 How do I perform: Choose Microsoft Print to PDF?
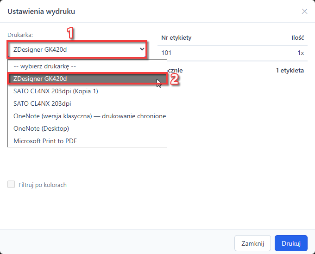(87, 141)
